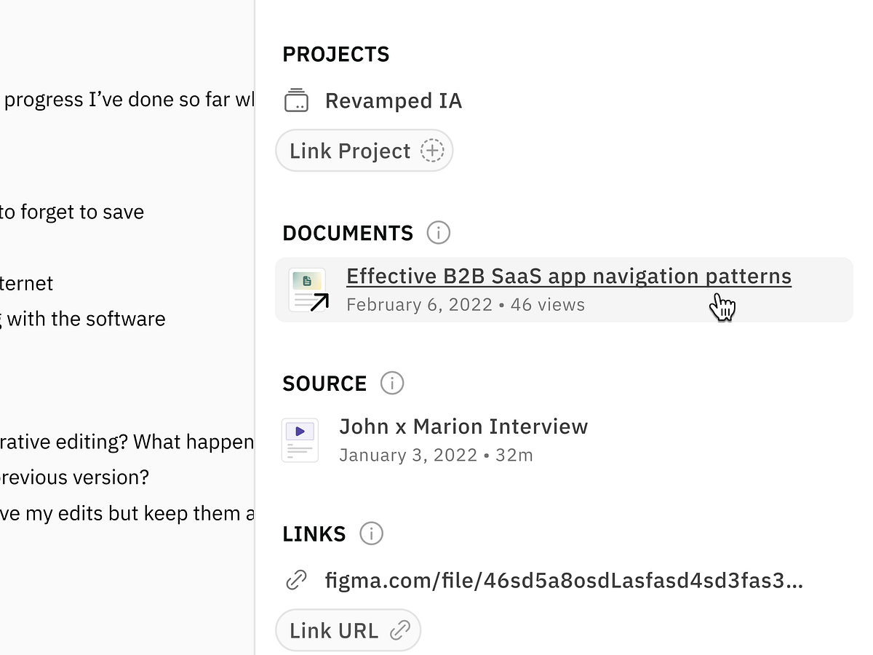Click the LINKS section heading
873x655 pixels.
coord(314,534)
